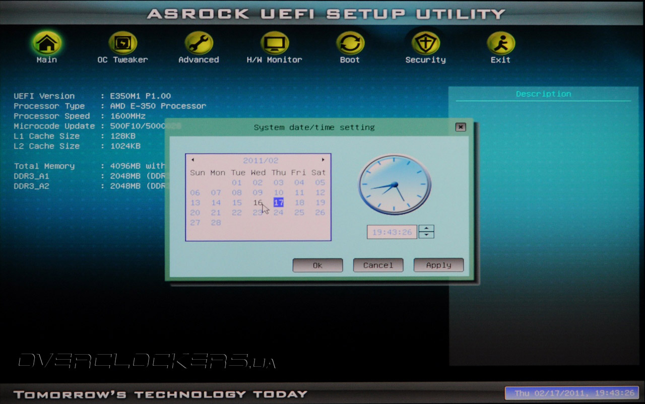Select day 16 in the calendar
The height and width of the screenshot is (404, 645).
(257, 203)
